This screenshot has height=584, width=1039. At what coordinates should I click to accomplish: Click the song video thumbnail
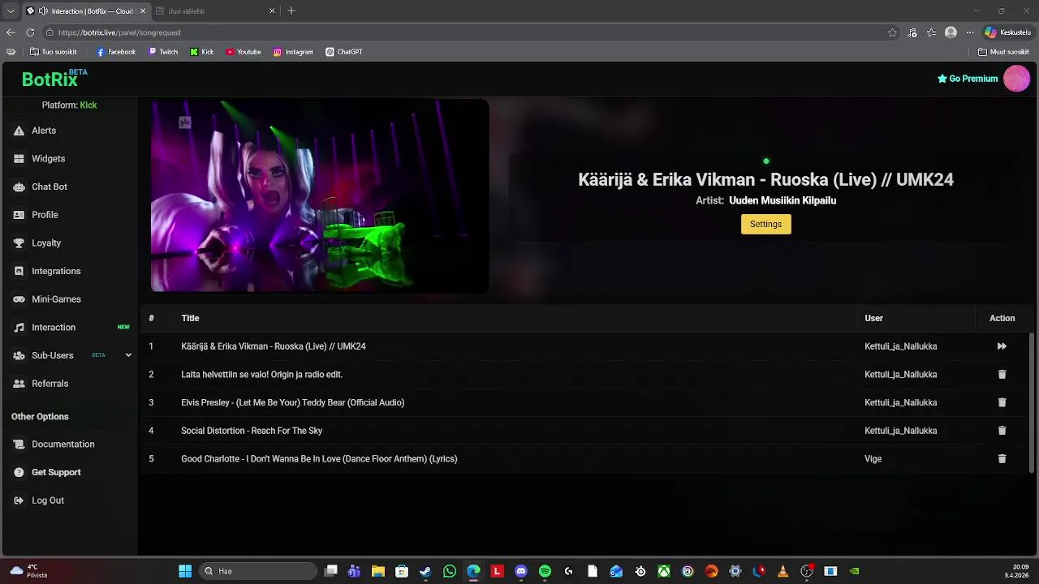[x=320, y=195]
